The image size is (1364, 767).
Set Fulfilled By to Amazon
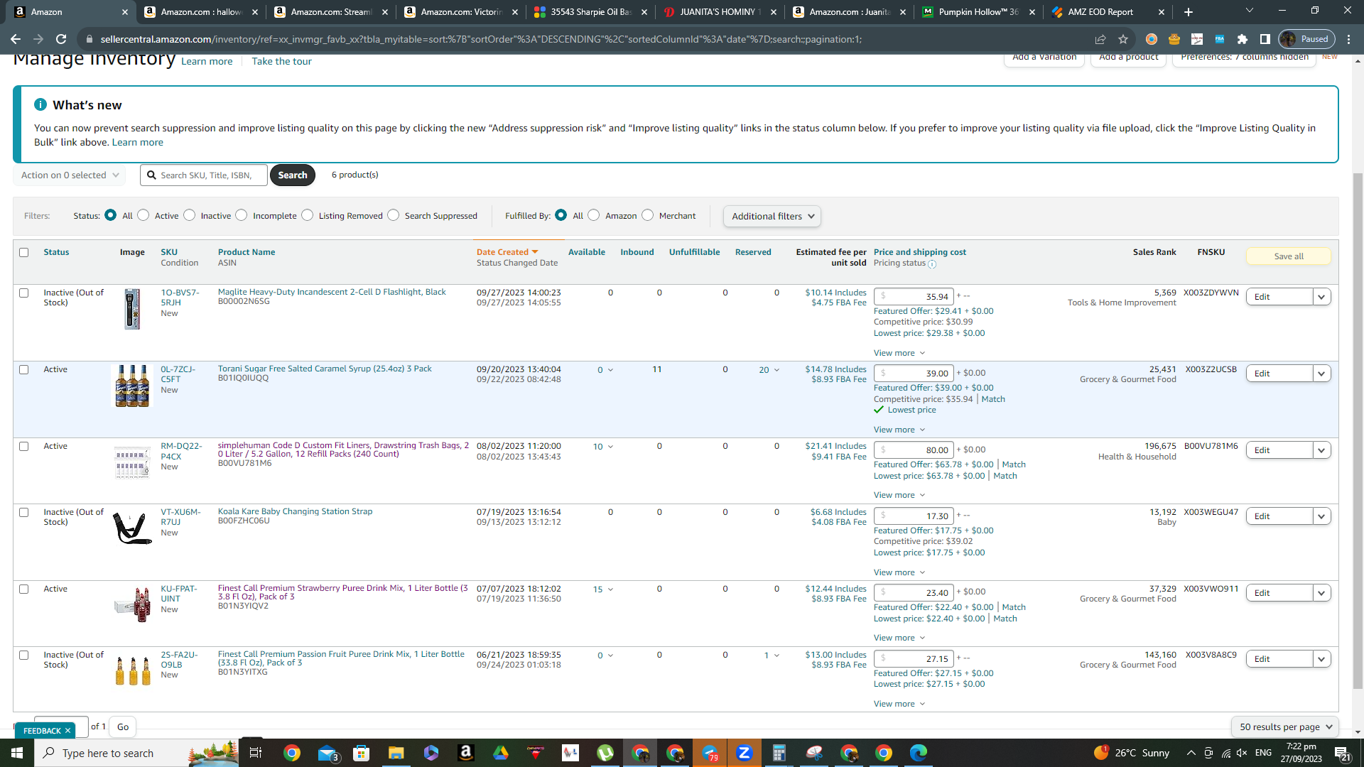click(594, 215)
